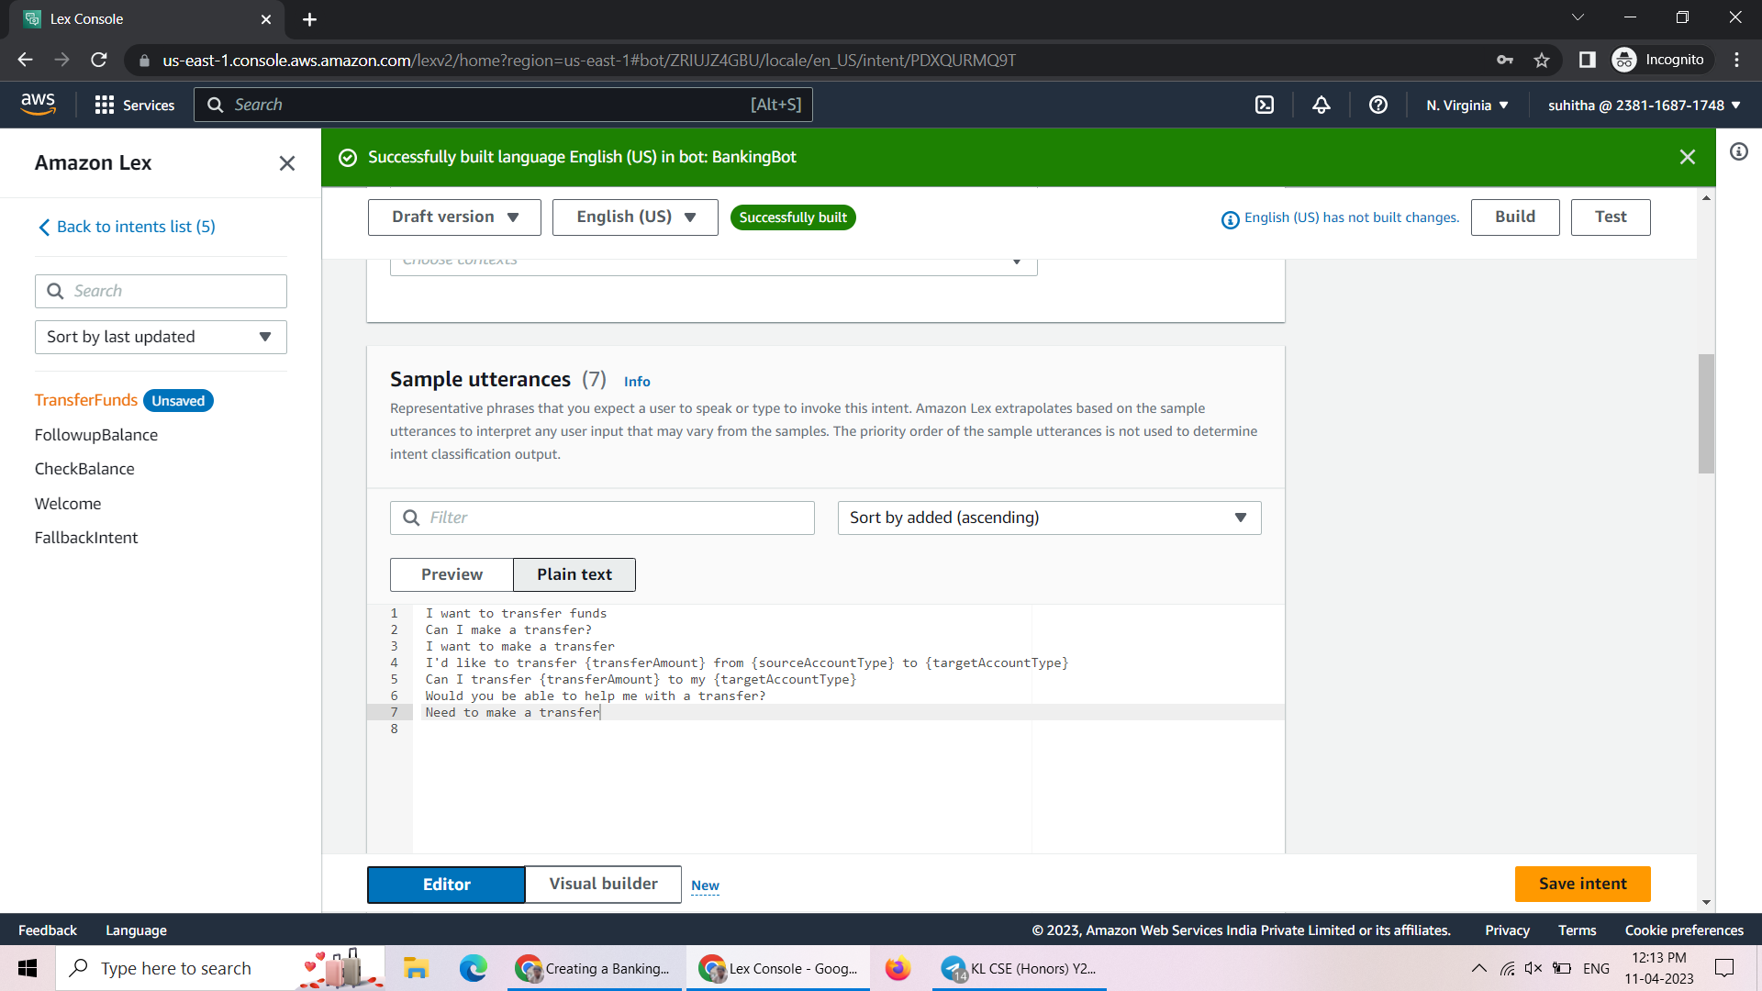Open the browser side panel icon
The height and width of the screenshot is (991, 1762).
pyautogui.click(x=1587, y=60)
